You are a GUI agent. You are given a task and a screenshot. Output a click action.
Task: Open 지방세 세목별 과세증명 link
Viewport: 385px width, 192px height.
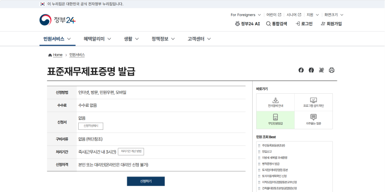[x=275, y=157]
